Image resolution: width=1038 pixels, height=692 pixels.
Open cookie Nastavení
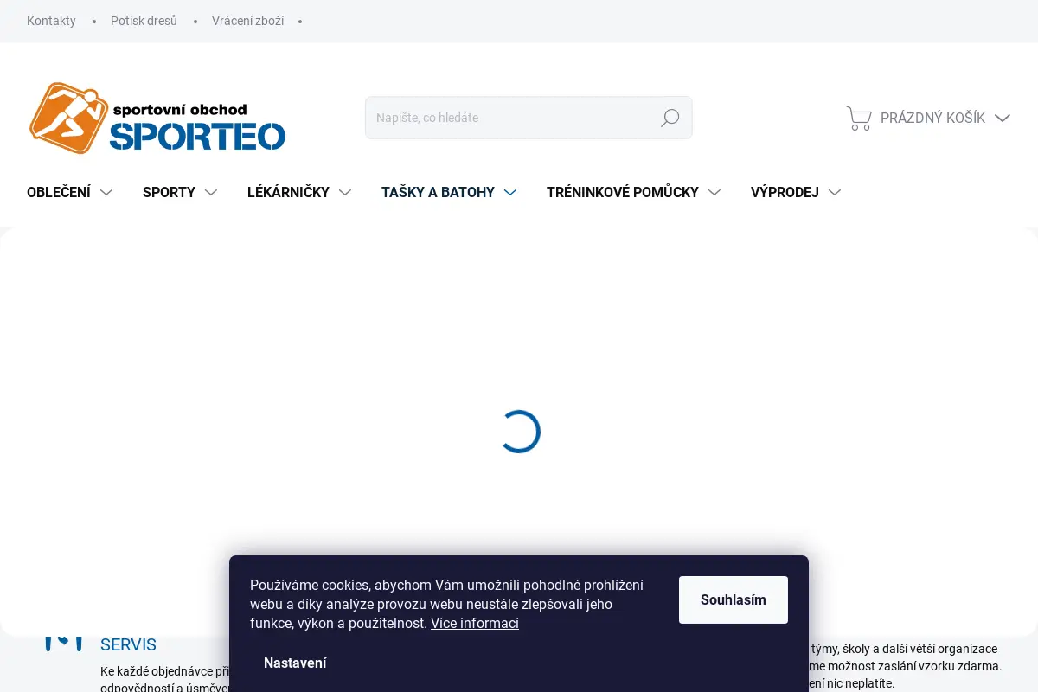pyautogui.click(x=295, y=663)
